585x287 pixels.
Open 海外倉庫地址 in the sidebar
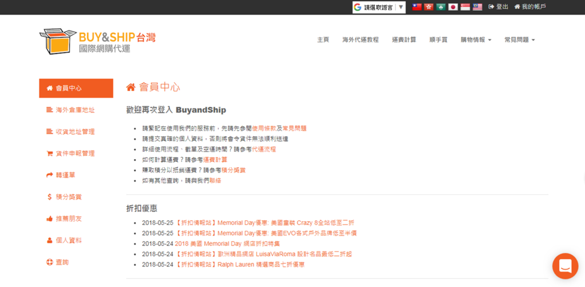click(x=75, y=110)
